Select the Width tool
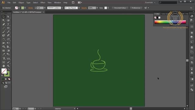Screen dimensions: 195x110 coord(3,43)
